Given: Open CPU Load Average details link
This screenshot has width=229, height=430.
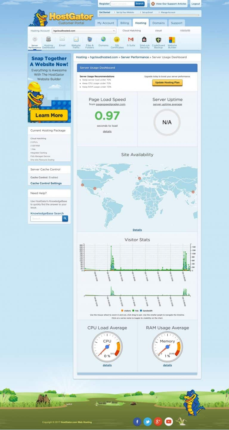Looking at the screenshot, I should click(x=107, y=365).
